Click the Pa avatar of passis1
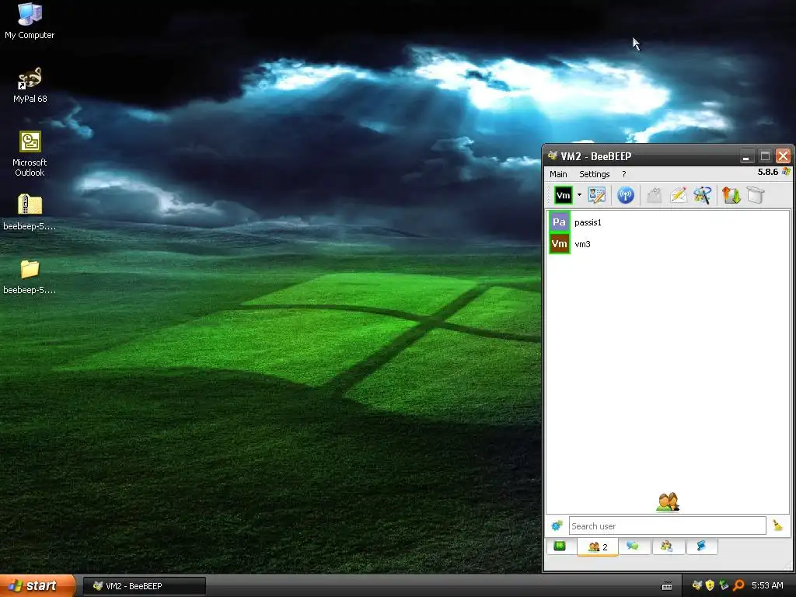796x597 pixels. (x=560, y=222)
